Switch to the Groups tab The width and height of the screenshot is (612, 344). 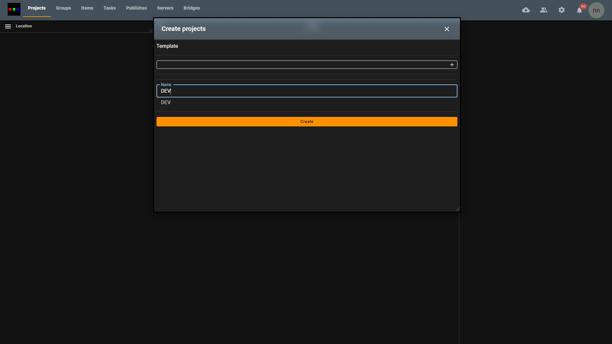[x=63, y=8]
